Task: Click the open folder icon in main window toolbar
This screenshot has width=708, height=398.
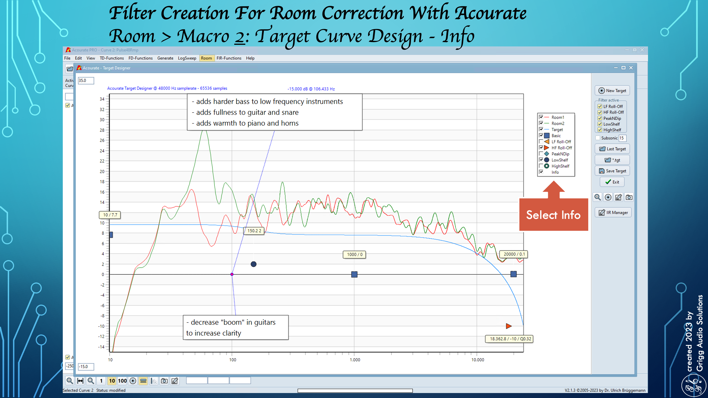Action: tap(70, 69)
